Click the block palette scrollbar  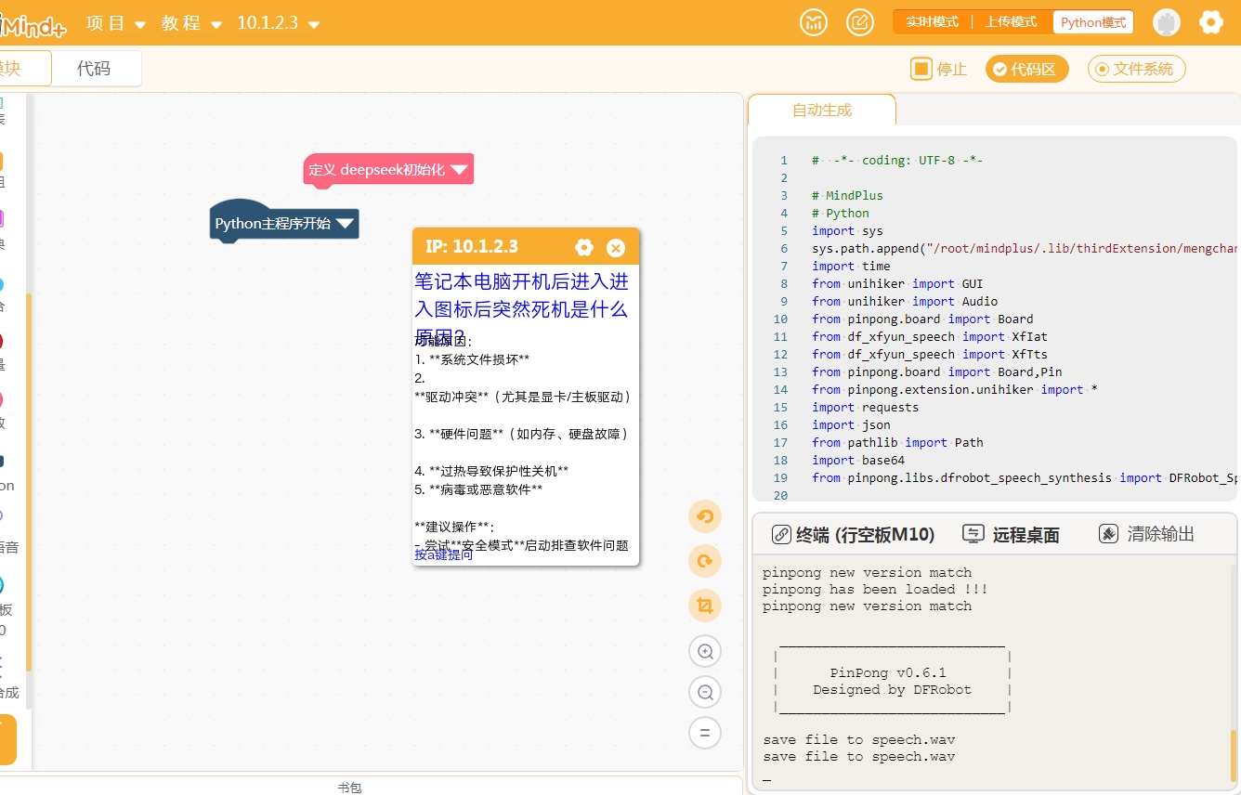(x=29, y=483)
